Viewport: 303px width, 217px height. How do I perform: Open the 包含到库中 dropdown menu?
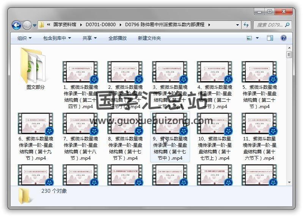pos(57,38)
